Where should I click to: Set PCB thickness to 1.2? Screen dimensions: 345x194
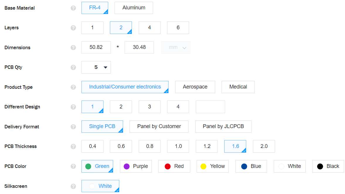(x=207, y=147)
